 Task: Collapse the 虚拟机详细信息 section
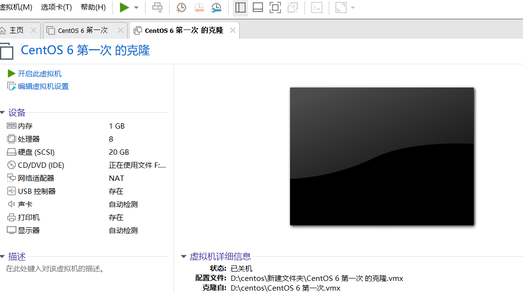pos(184,257)
